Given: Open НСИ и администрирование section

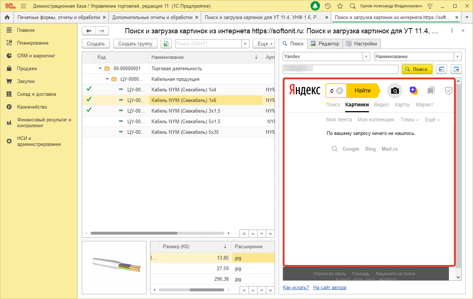Looking at the screenshot, I should tap(39, 141).
